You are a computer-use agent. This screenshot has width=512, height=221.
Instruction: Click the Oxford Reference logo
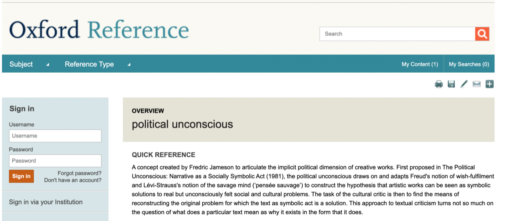(x=99, y=30)
